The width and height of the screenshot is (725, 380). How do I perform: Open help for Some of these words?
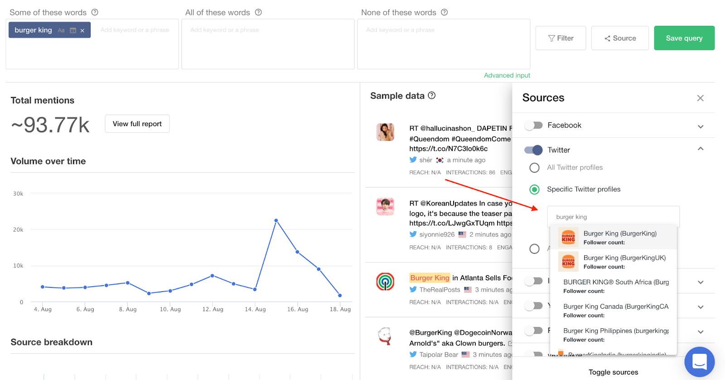tap(95, 12)
